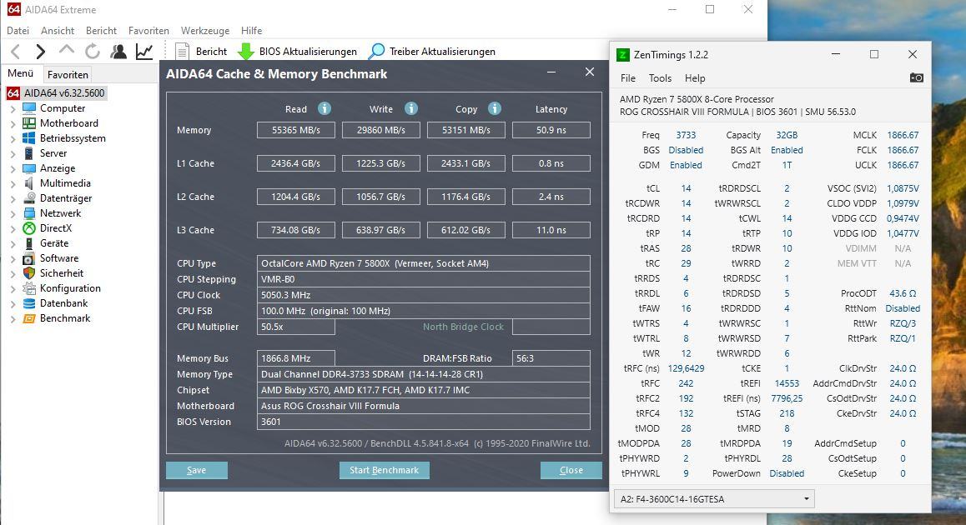Open the Datei menu in AIDA64

(x=18, y=31)
